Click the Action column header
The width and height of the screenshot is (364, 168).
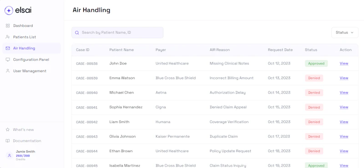coord(345,50)
